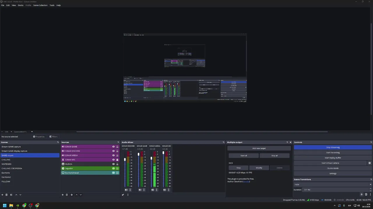
Task: Mute the SONAR GAME channel
Action: point(140,190)
